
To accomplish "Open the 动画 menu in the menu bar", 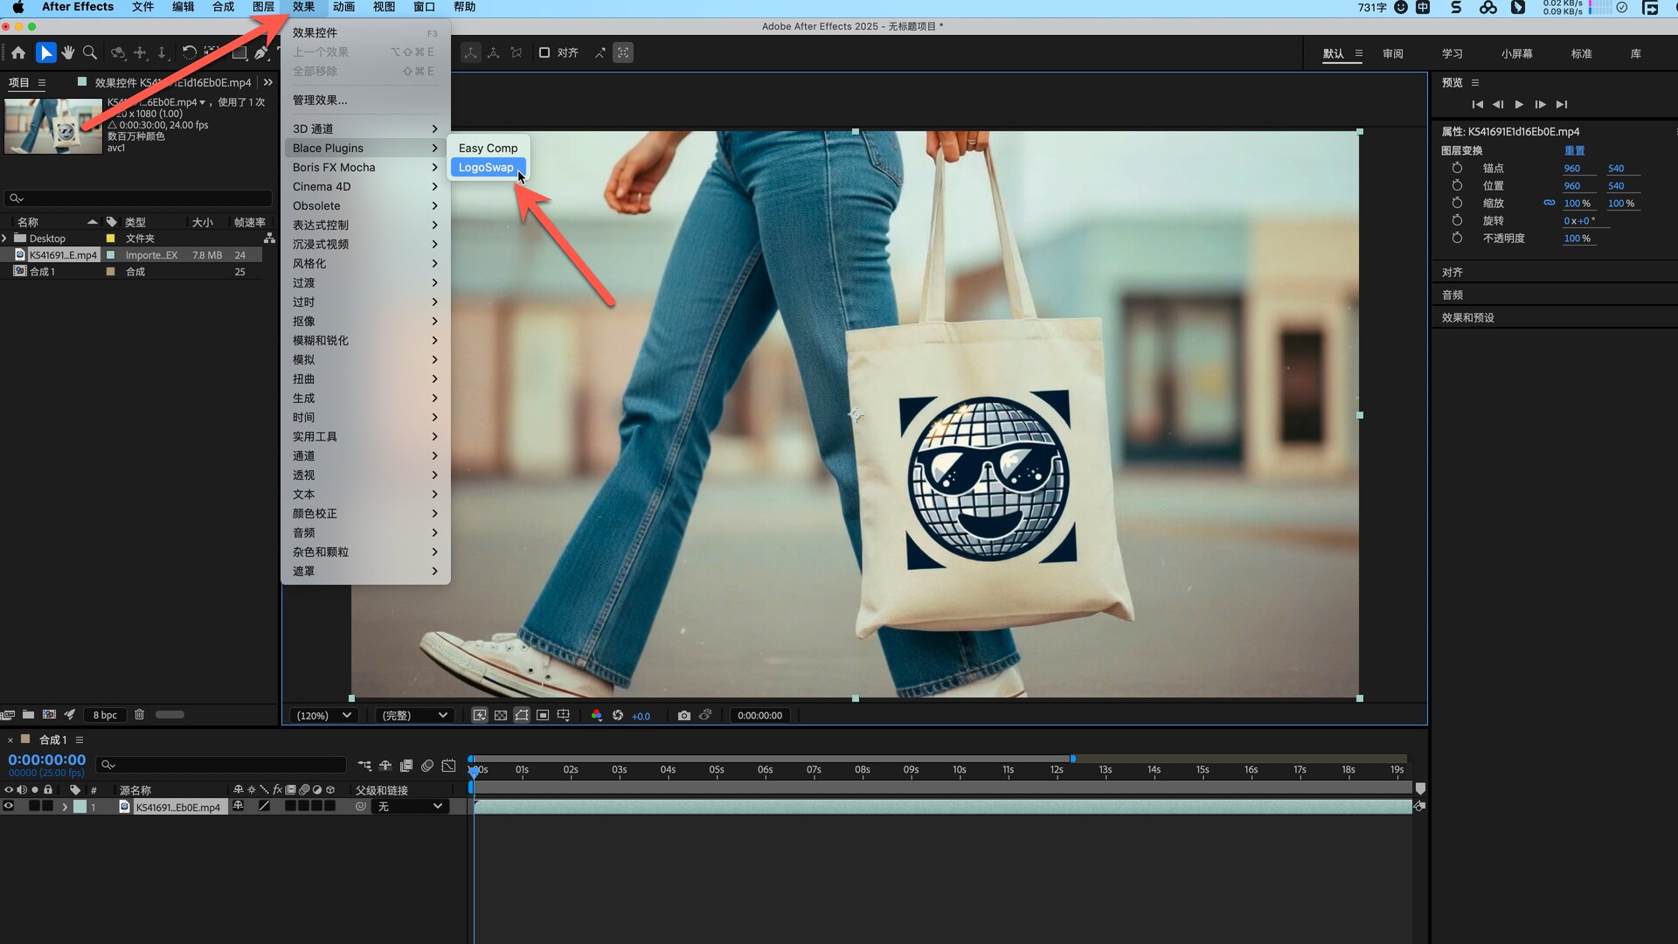I will click(343, 7).
